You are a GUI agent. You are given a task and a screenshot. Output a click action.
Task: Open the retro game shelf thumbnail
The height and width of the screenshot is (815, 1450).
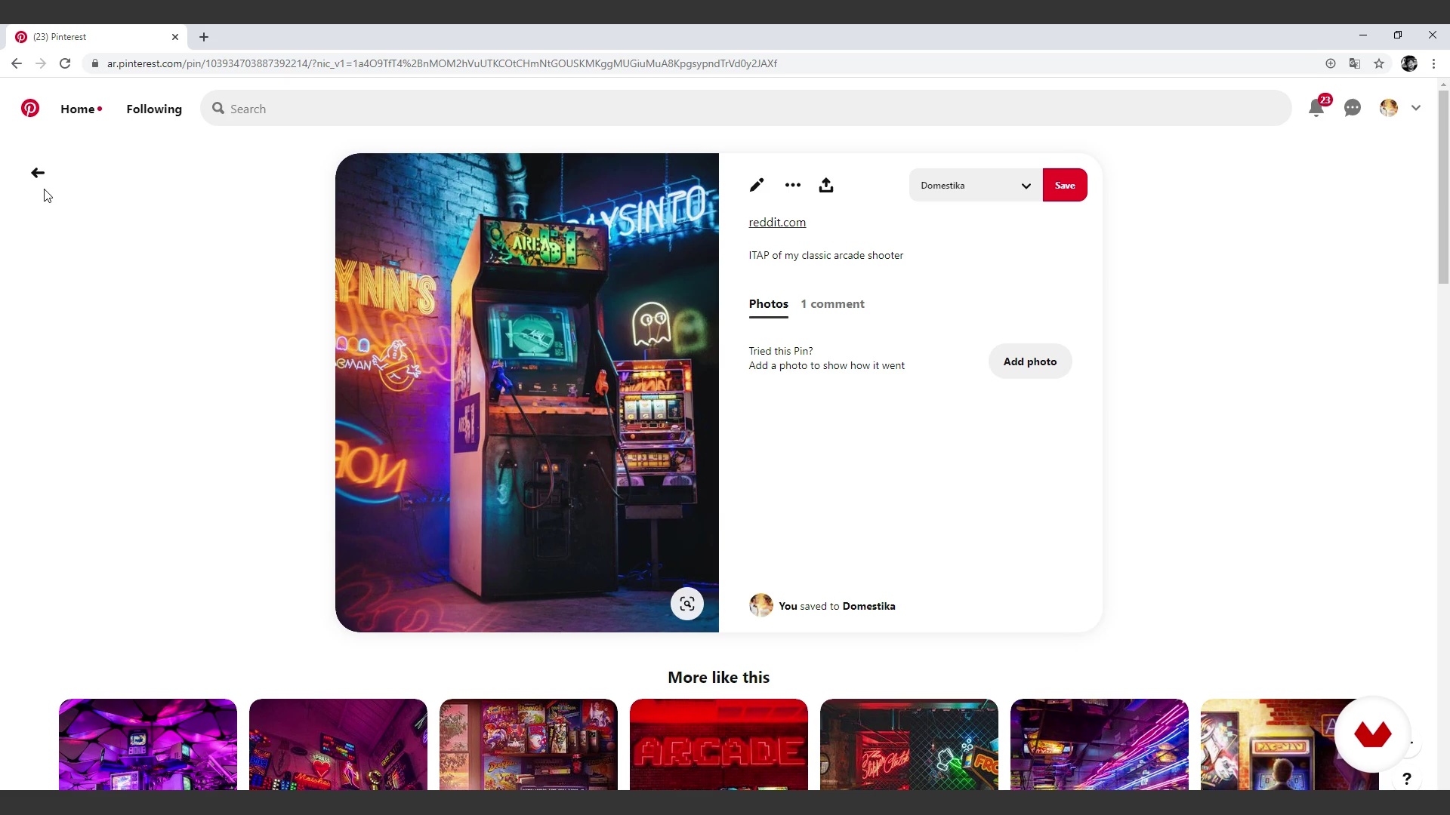click(529, 745)
